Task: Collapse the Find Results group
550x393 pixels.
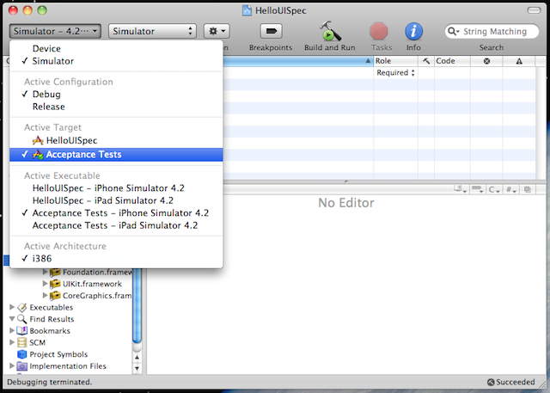Action: coord(12,319)
